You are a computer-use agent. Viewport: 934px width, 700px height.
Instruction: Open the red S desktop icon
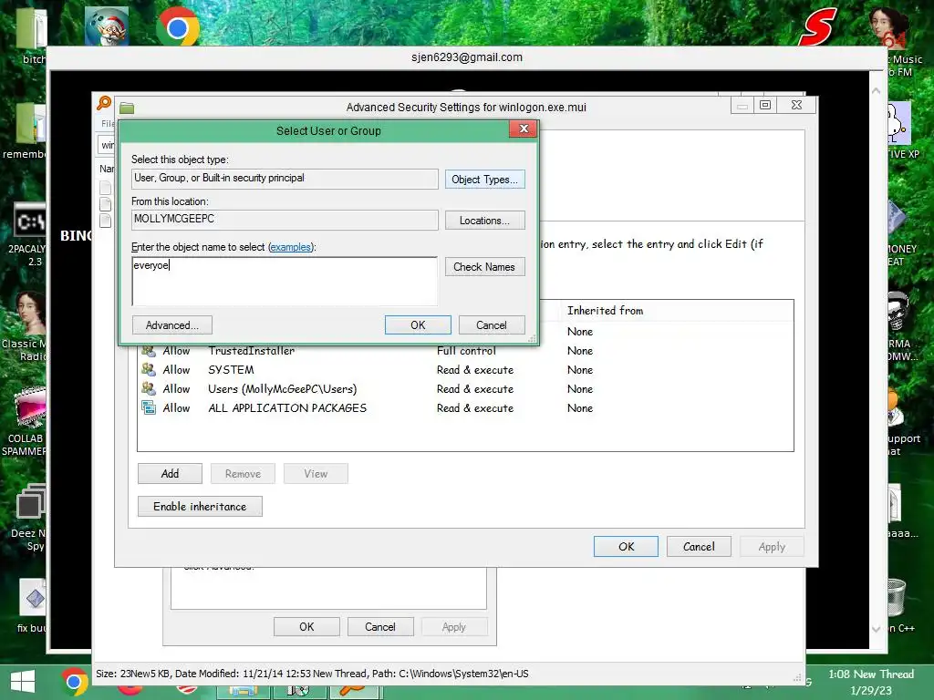point(818,26)
